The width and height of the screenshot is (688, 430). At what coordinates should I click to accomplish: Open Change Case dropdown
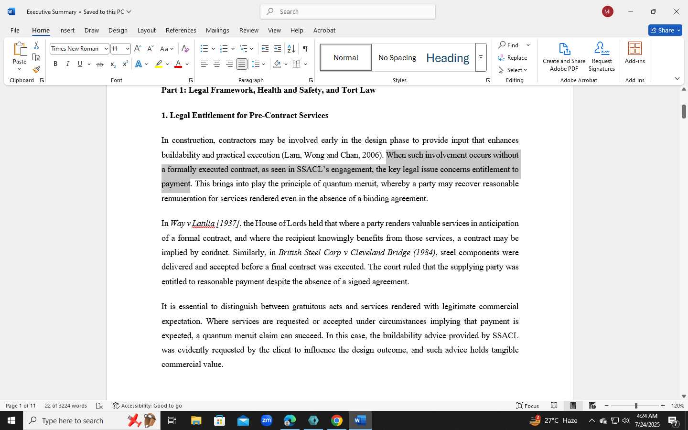point(167,49)
